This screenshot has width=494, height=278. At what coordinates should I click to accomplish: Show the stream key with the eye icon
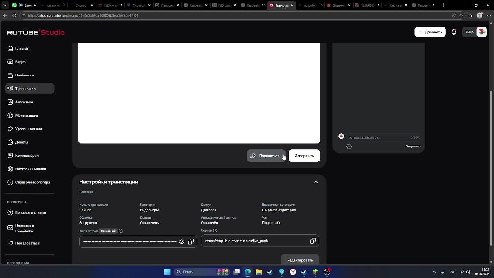click(x=181, y=242)
